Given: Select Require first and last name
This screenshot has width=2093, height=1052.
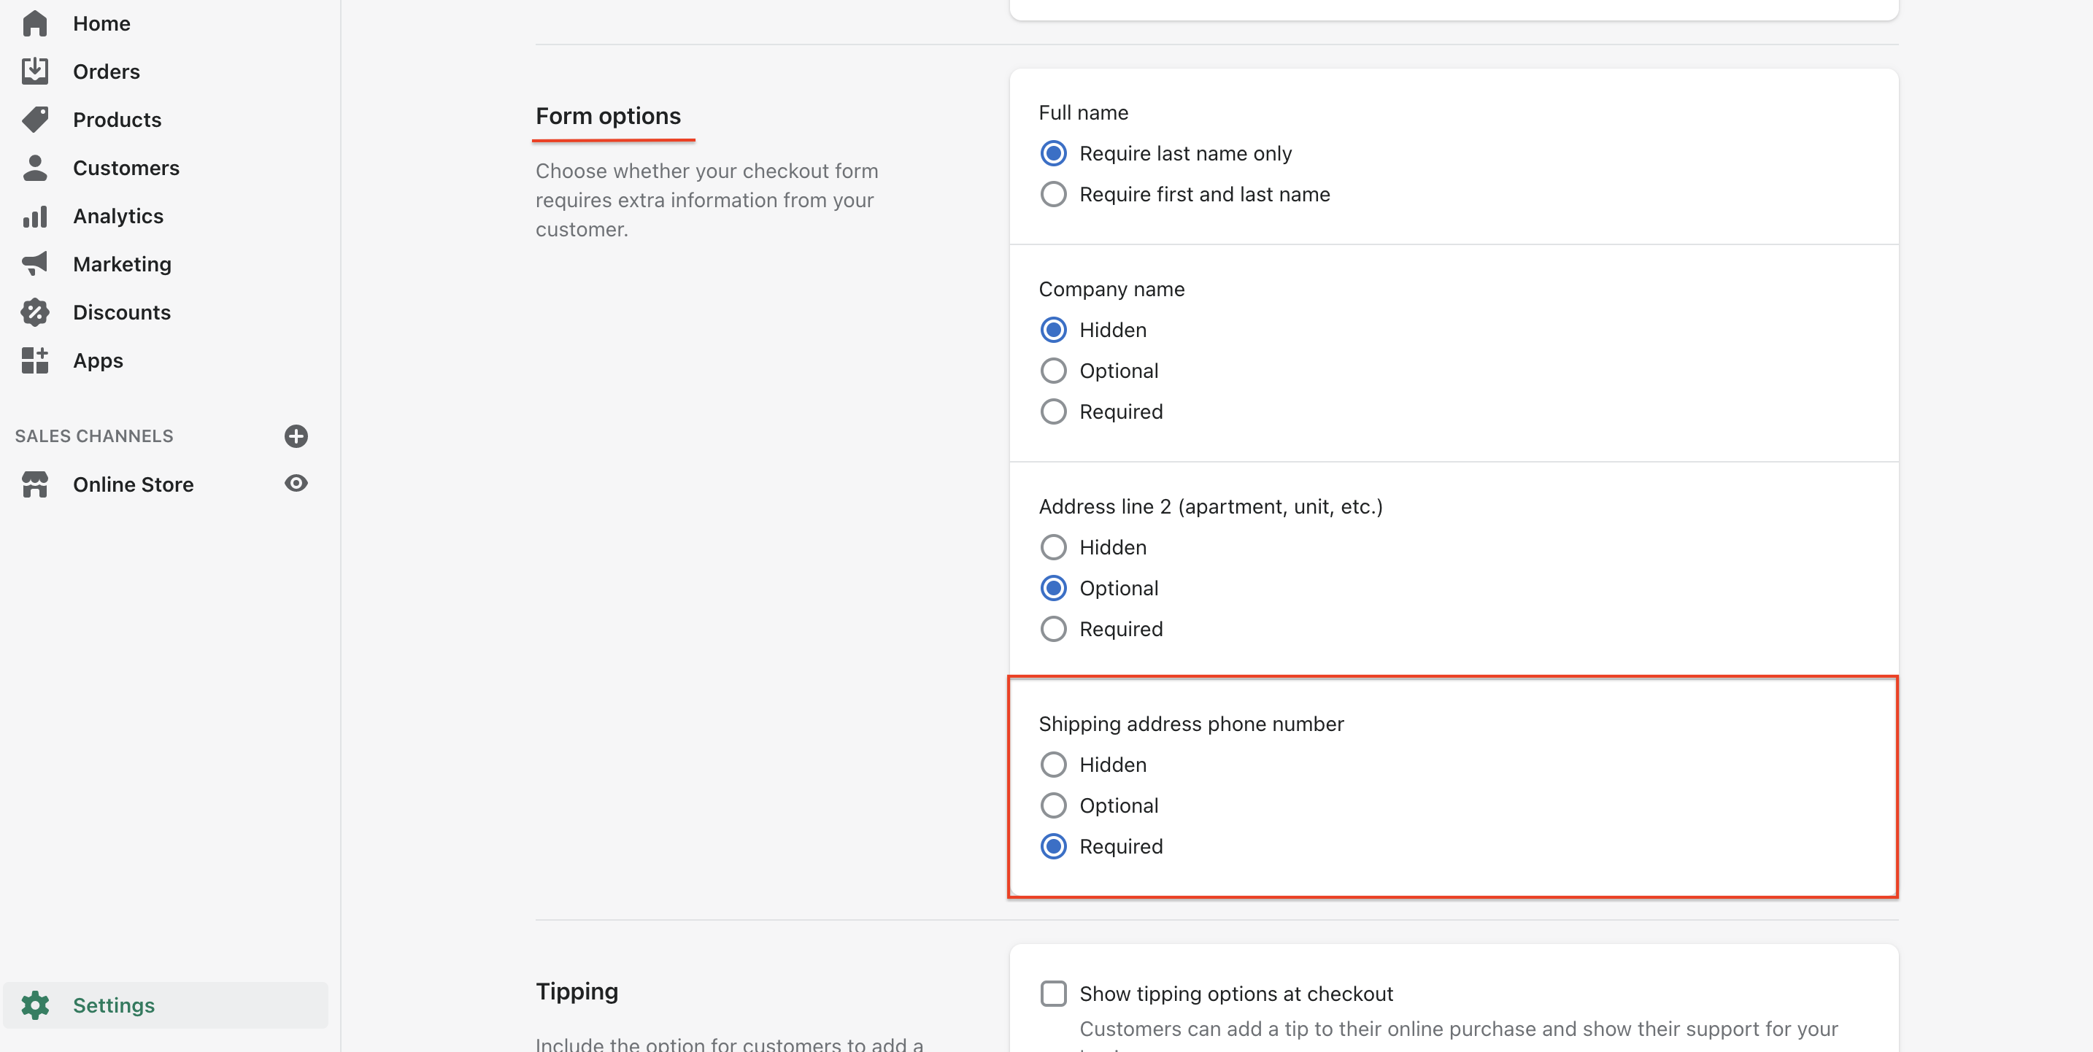Looking at the screenshot, I should tap(1053, 194).
